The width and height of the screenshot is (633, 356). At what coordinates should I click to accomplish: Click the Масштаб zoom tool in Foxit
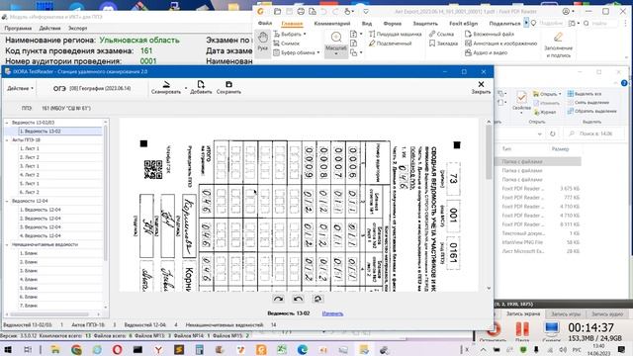[x=336, y=44]
